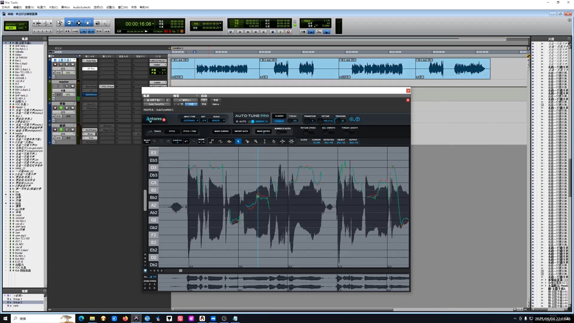Open the 轨道(T) menu
Image resolution: width=574 pixels, height=323 pixels.
point(42,7)
